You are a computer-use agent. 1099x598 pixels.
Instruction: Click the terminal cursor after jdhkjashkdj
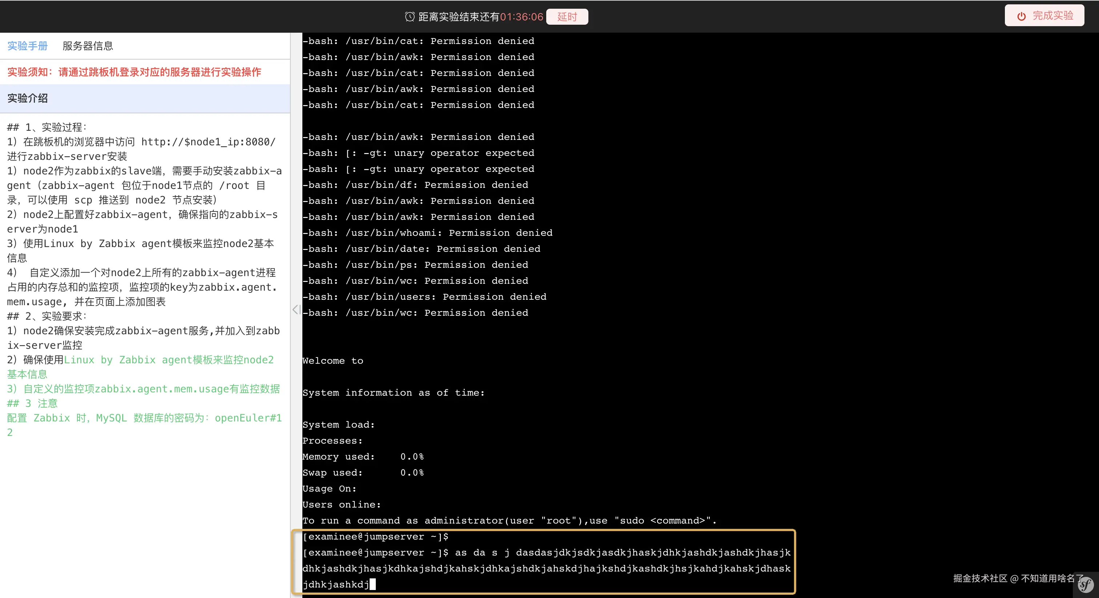(x=373, y=584)
